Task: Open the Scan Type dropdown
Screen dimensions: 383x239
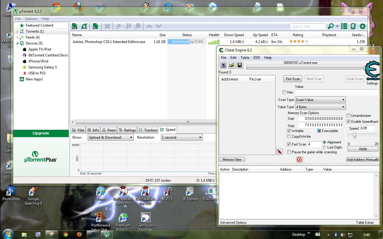Action: pos(320,100)
